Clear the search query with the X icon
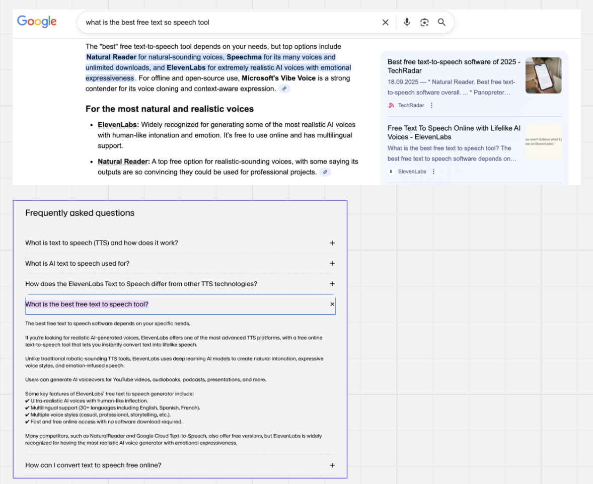This screenshot has height=484, width=593. point(385,22)
